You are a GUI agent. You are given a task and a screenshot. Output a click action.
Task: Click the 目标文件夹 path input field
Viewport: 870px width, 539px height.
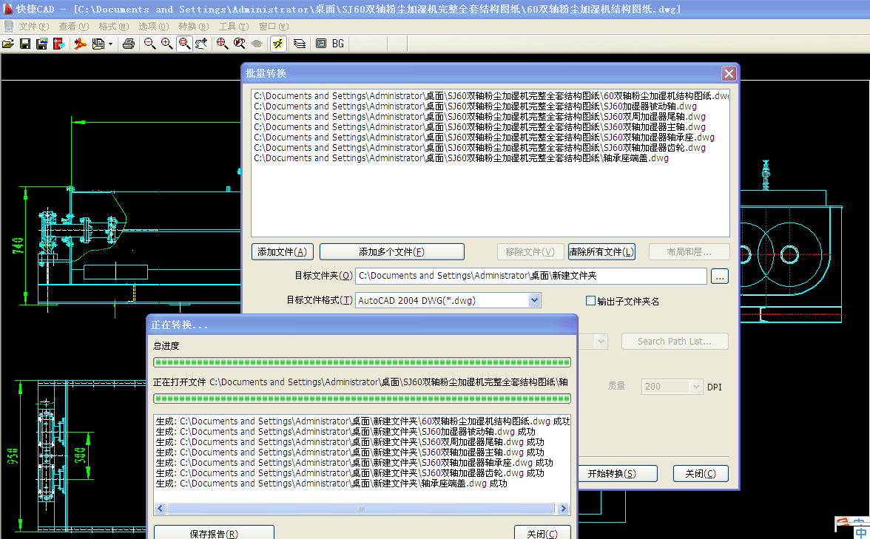(530, 276)
